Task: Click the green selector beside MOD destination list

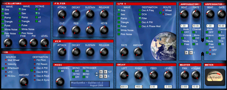Action: coord(32,70)
